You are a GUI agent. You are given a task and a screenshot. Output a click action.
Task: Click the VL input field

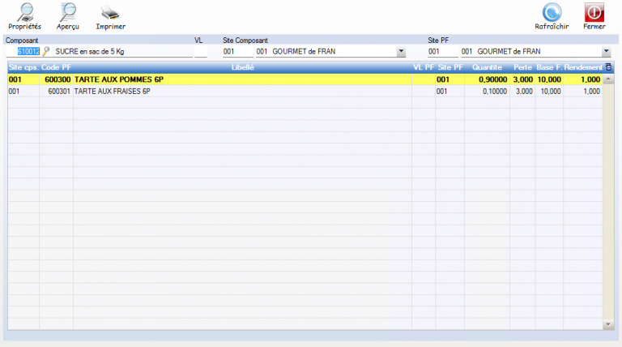coord(201,51)
